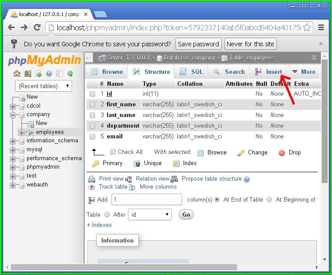
Task: Tick the checkbox for email column
Action: click(92, 136)
